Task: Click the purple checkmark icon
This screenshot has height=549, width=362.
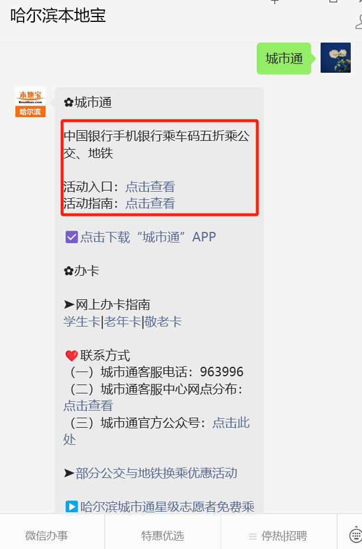Action: (x=72, y=237)
